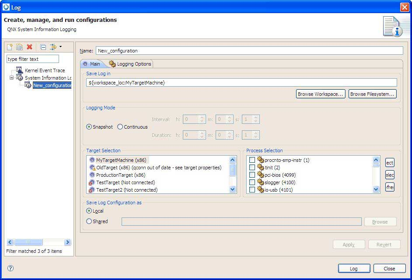Select TestTarget (Not connected) entry
Image resolution: width=412 pixels, height=280 pixels.
[x=125, y=182]
